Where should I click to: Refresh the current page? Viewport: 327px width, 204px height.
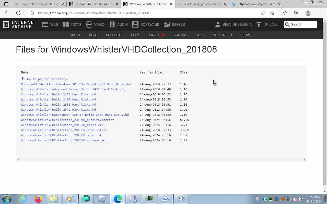click(x=18, y=13)
